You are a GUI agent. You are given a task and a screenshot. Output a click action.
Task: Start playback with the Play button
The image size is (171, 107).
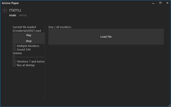pos(29,35)
